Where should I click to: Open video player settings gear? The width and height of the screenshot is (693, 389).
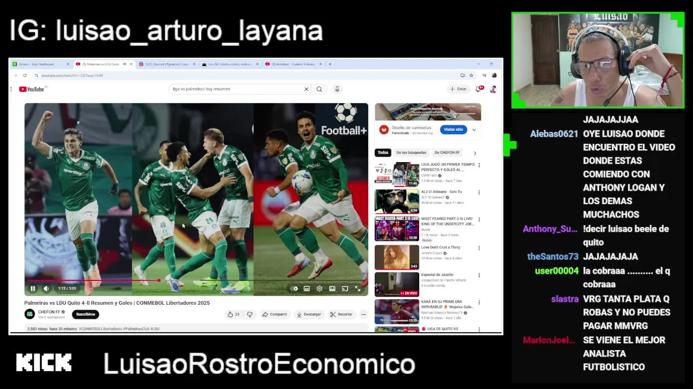click(319, 289)
